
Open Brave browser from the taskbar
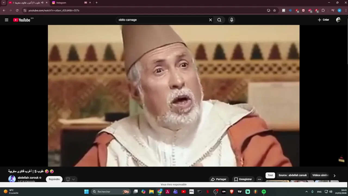click(x=232, y=192)
